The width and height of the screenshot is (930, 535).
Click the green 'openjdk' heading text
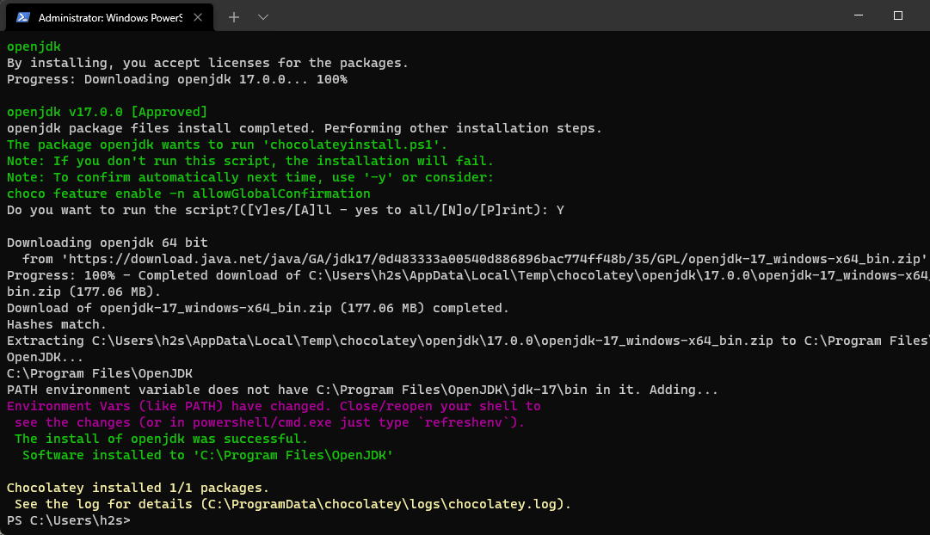click(x=33, y=46)
